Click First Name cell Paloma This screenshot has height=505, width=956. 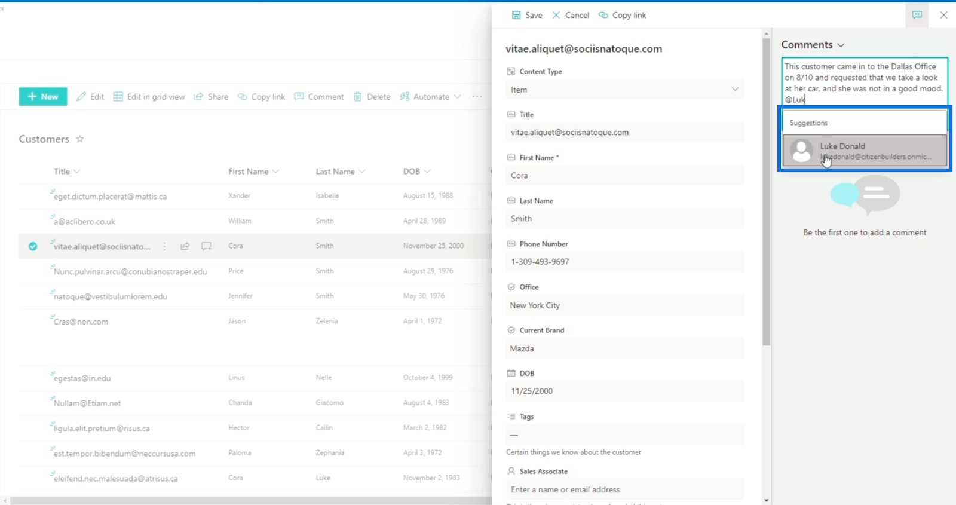(x=240, y=454)
